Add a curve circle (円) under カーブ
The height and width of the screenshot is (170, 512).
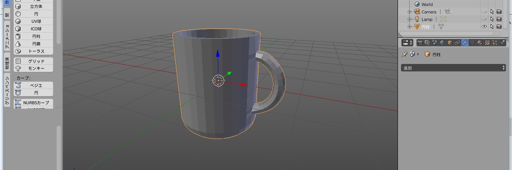tap(33, 93)
